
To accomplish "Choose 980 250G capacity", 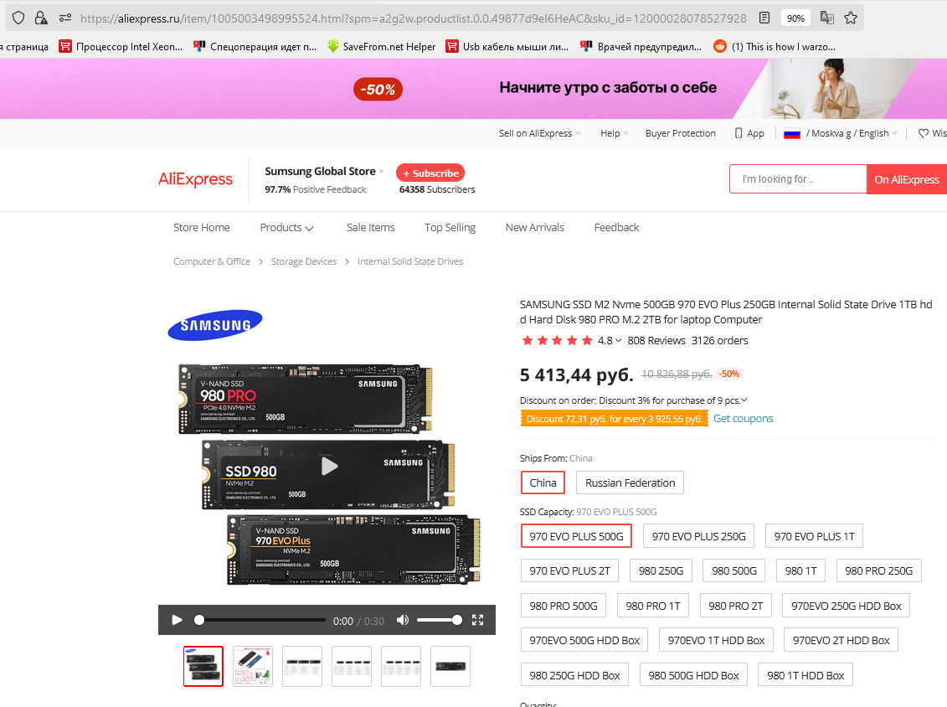I will (661, 570).
